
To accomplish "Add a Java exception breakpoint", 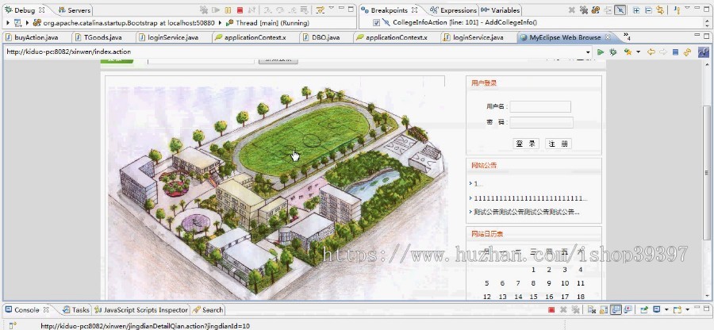I will click(x=678, y=10).
